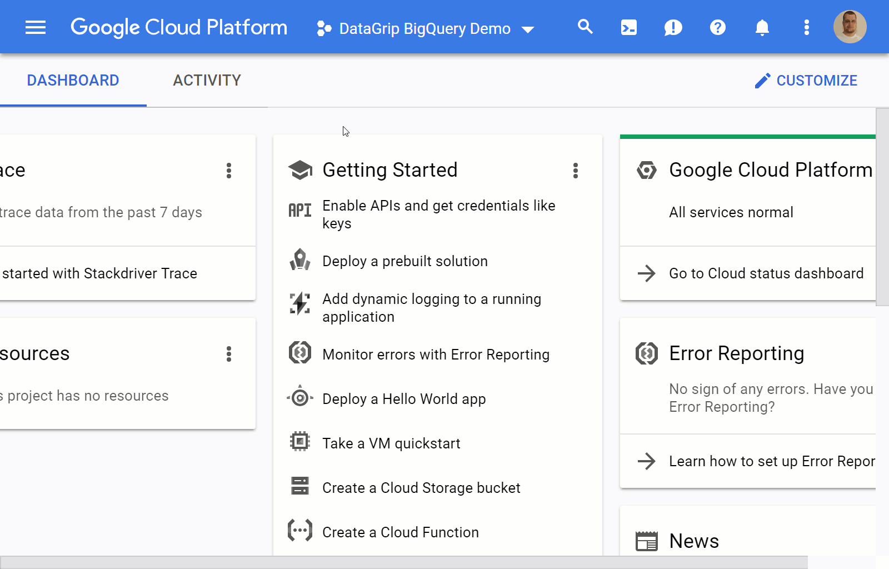Expand the DataGrip BigQuery Demo project selector
889x569 pixels.
pos(425,28)
